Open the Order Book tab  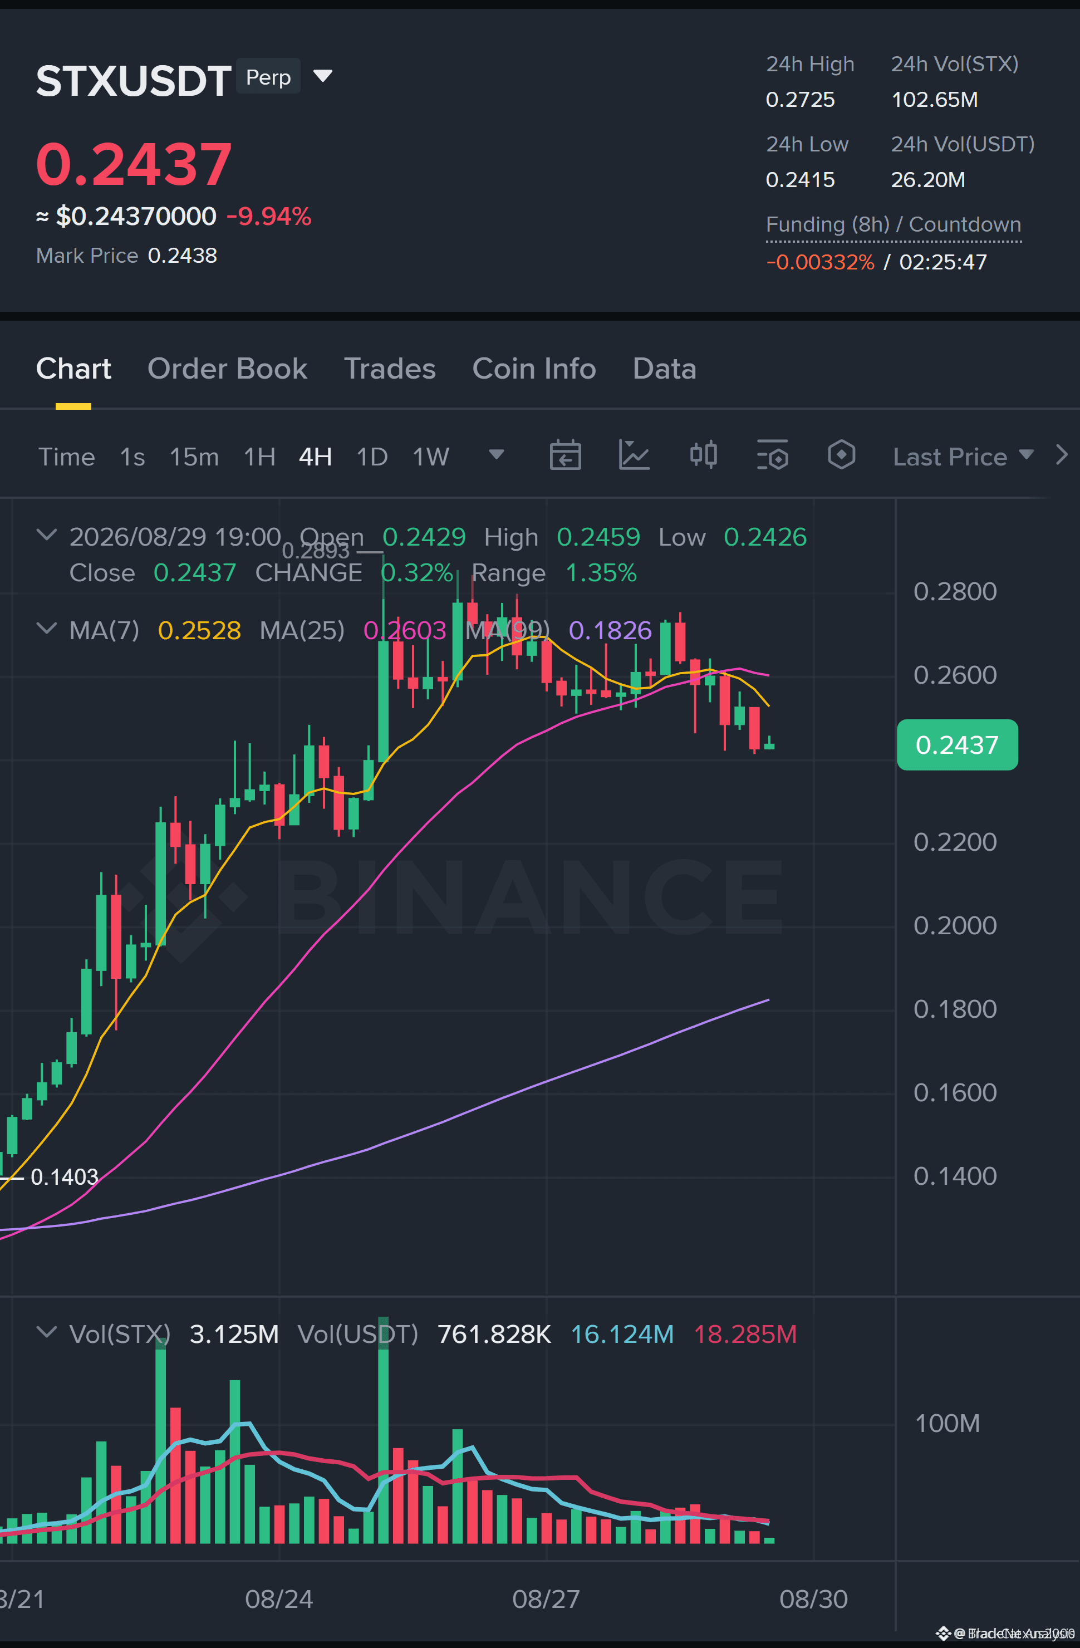(227, 369)
